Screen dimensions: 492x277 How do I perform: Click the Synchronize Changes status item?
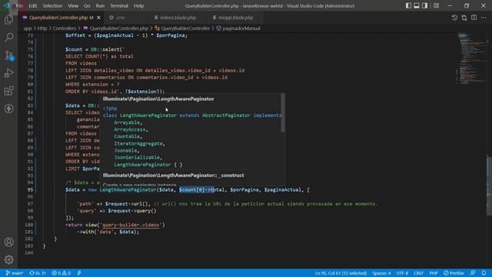pyautogui.click(x=38, y=273)
